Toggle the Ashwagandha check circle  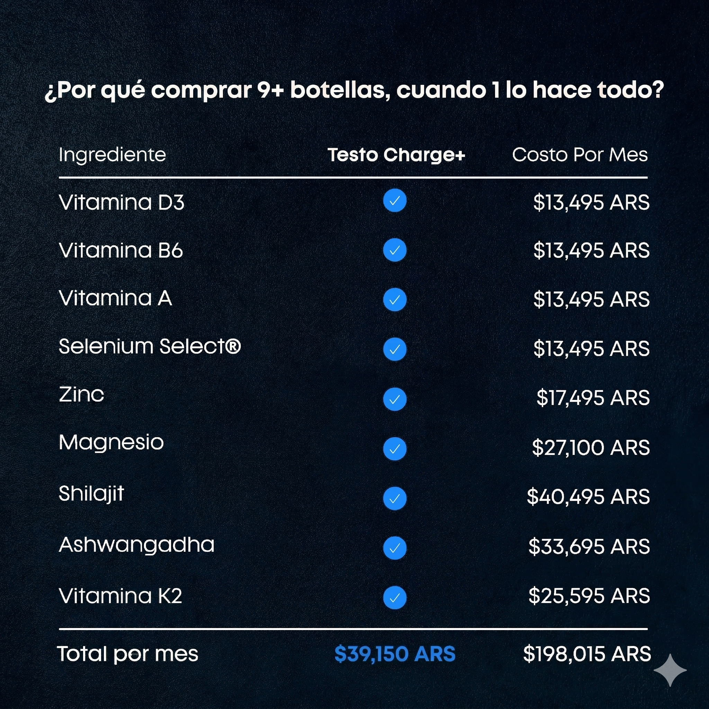point(395,548)
